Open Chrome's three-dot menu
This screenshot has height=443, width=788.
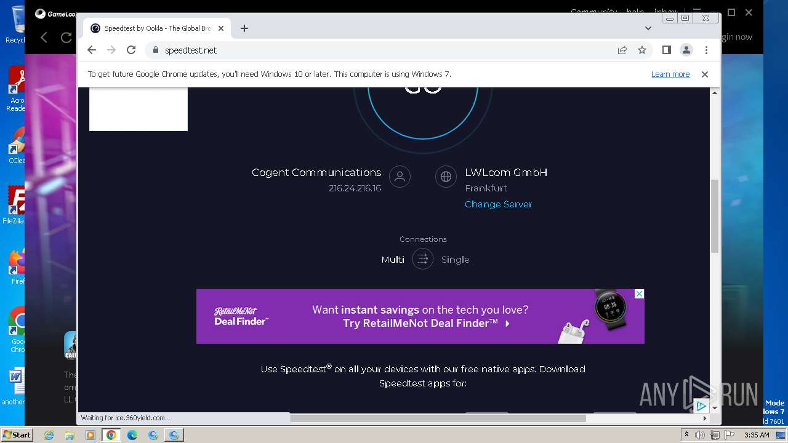pos(706,50)
